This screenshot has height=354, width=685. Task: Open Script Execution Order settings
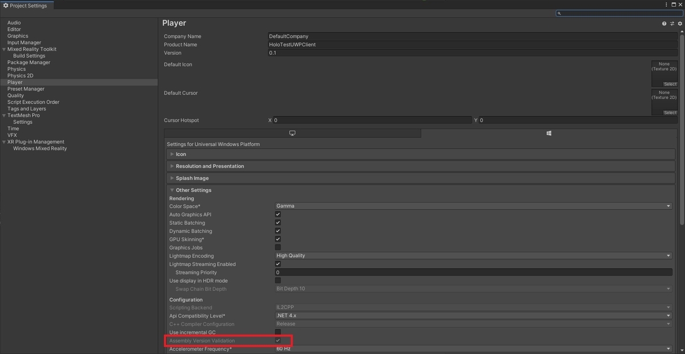[x=33, y=102]
